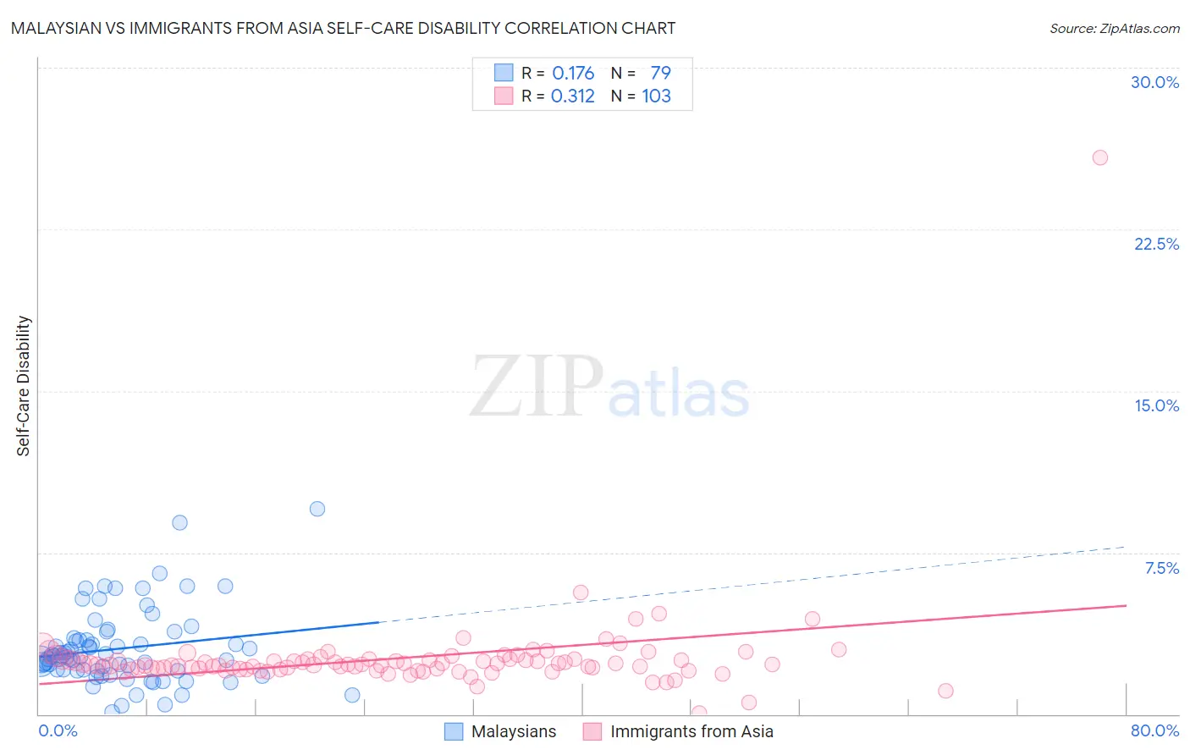1190x755 pixels.
Task: Click the 0.0% x-axis label
Action: (58, 730)
